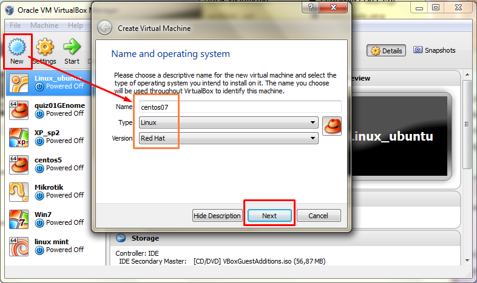The height and width of the screenshot is (283, 477).
Task: Click the back arrow in Create Virtual Machine
Action: pos(104,28)
